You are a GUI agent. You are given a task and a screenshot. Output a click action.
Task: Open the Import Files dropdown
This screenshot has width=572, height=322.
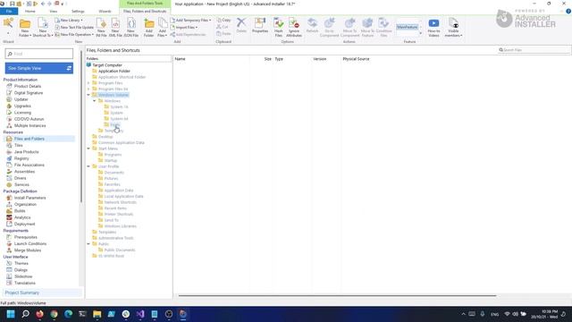pyautogui.click(x=184, y=28)
